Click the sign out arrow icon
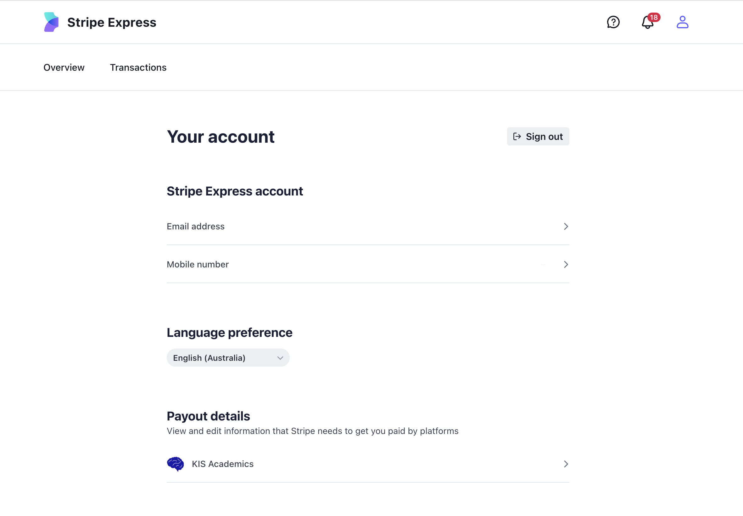 click(x=517, y=136)
